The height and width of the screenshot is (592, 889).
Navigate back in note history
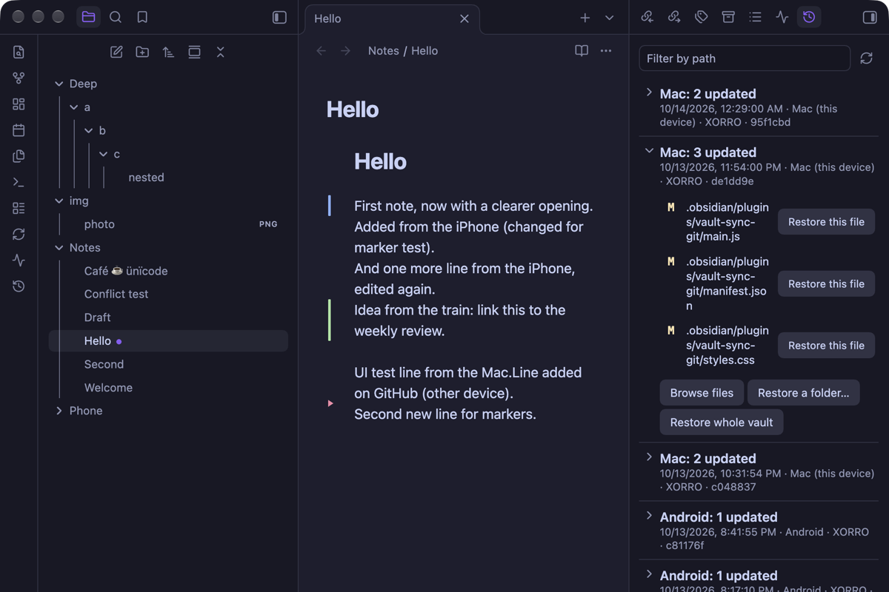point(321,51)
